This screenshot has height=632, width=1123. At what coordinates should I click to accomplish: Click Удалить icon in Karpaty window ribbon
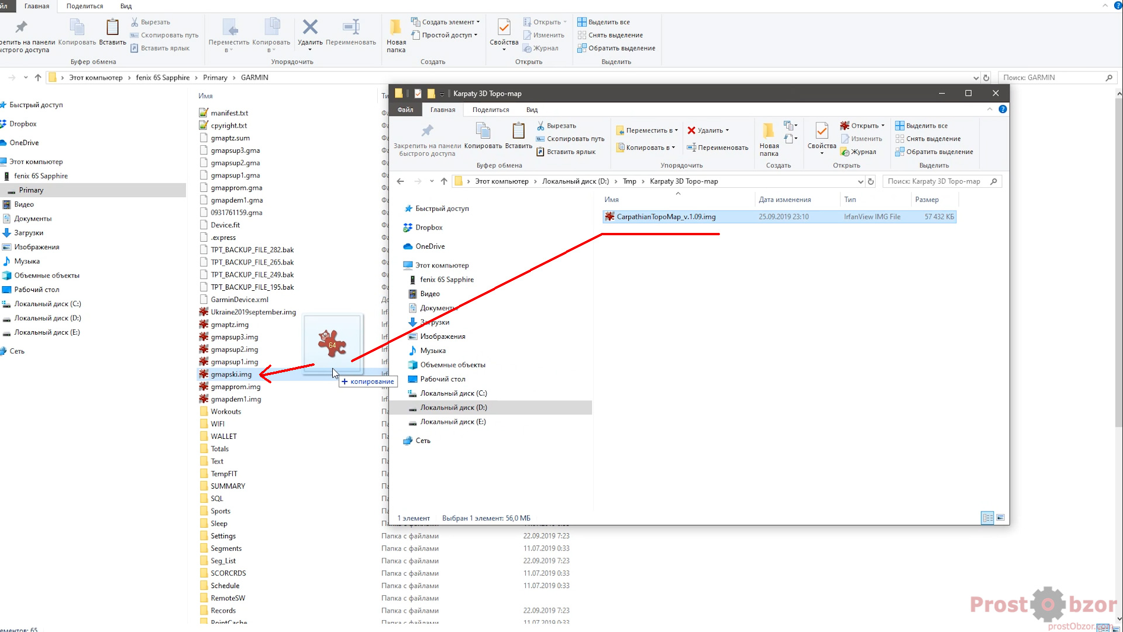click(x=691, y=130)
